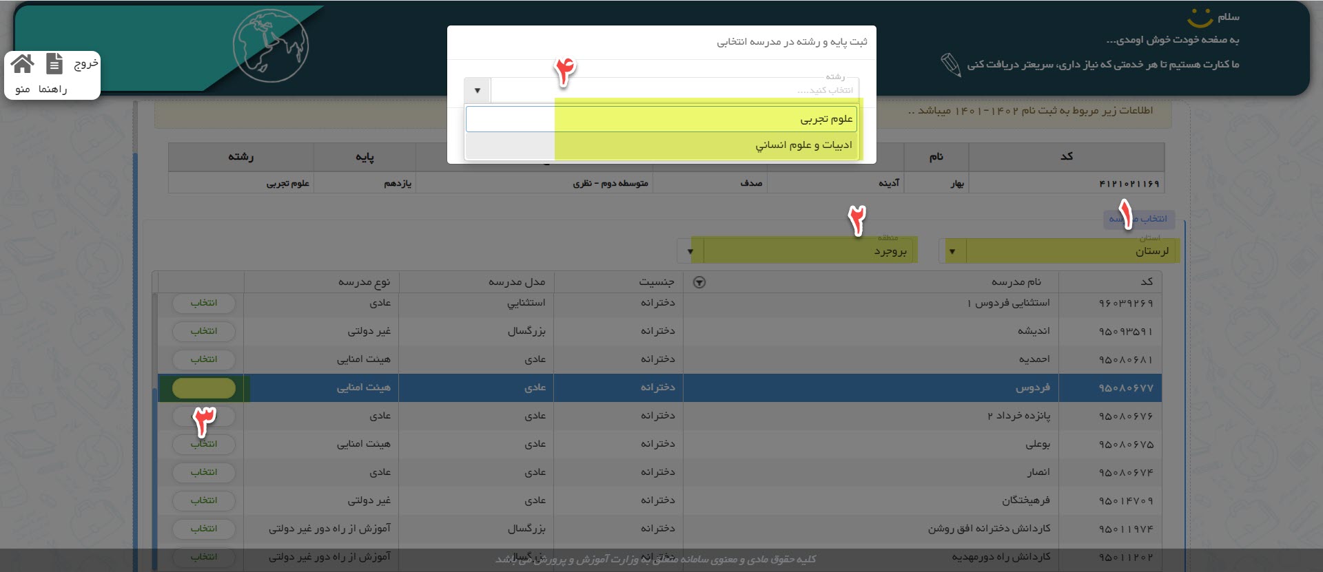Click the خروج logout link
The width and height of the screenshot is (1323, 572).
click(86, 64)
